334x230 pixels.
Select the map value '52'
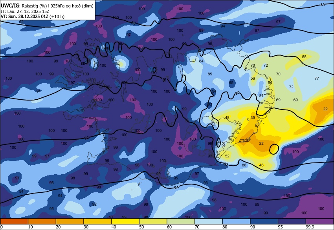tap(227, 156)
